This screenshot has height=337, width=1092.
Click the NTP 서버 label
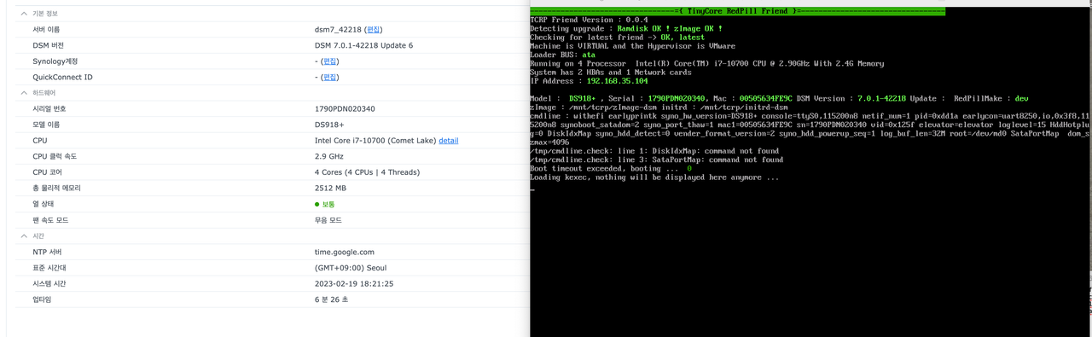[x=48, y=252]
